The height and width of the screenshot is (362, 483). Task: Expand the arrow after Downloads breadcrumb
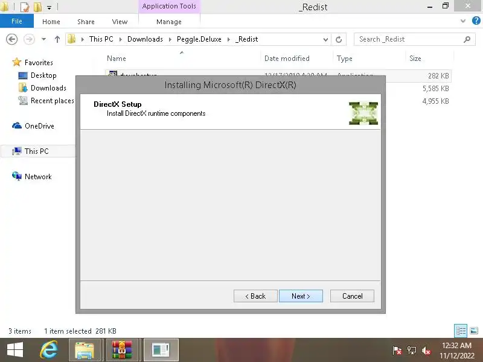170,39
